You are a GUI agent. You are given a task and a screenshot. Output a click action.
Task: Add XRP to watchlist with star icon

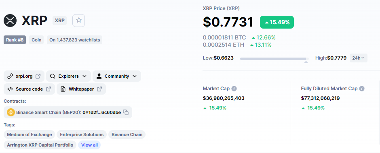[x=78, y=20]
